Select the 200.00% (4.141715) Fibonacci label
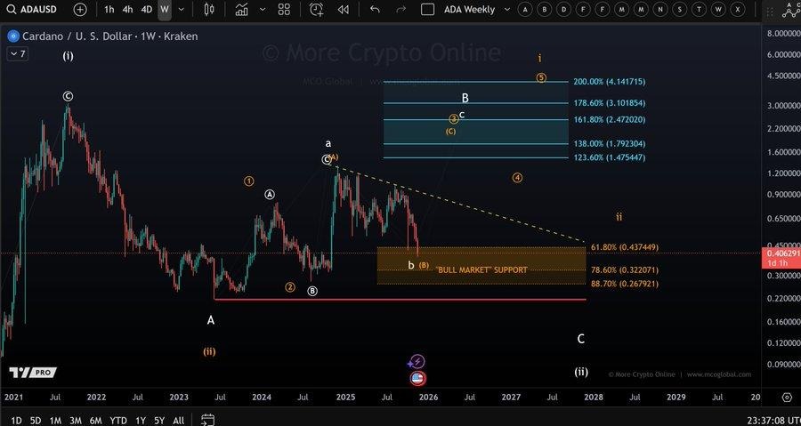Image resolution: width=801 pixels, height=426 pixels. pos(609,82)
